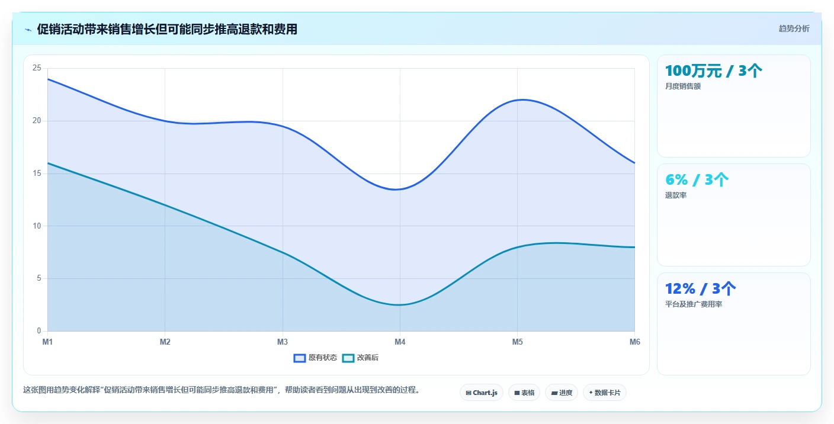This screenshot has width=834, height=424.
Task: Click the 平台及推广费用率 card label
Action: (694, 304)
